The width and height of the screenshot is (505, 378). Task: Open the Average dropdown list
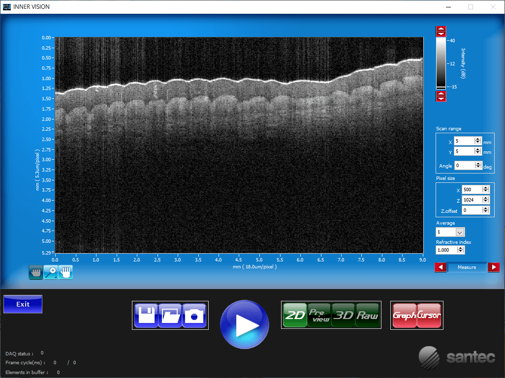click(460, 232)
